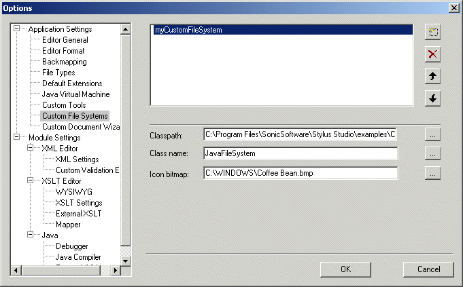Collapse the XSLT Editor tree node

pos(31,181)
